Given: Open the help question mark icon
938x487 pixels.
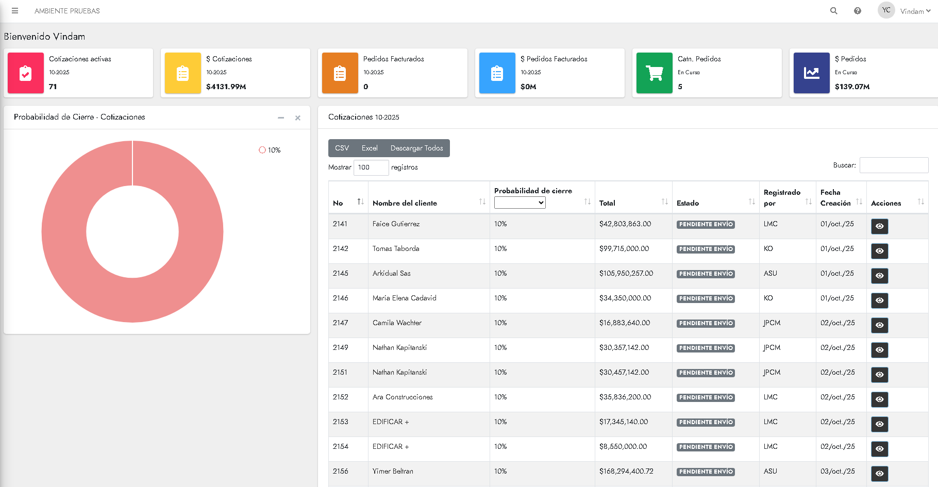Looking at the screenshot, I should tap(858, 11).
